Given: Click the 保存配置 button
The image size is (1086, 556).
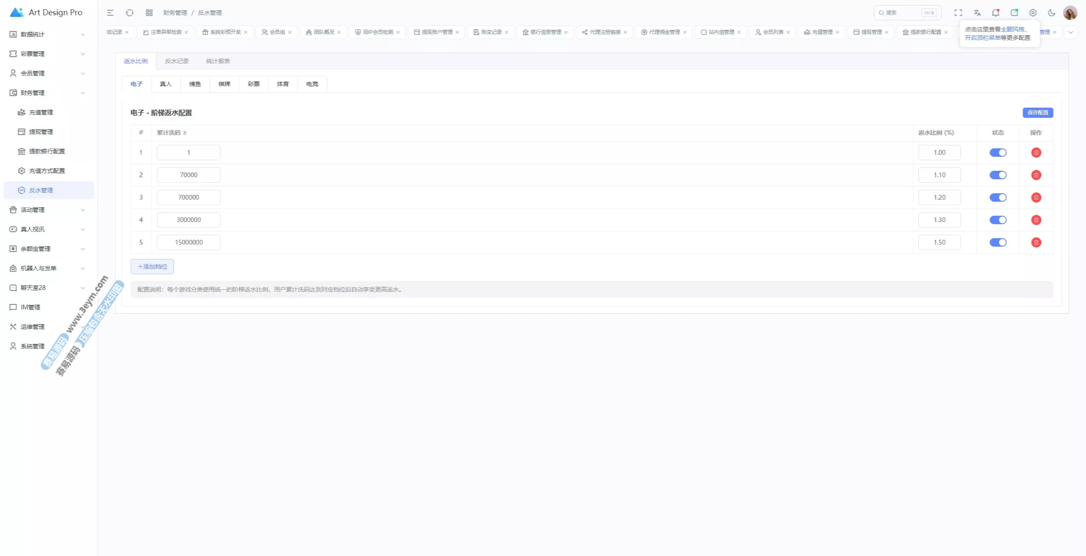Looking at the screenshot, I should click(1038, 113).
